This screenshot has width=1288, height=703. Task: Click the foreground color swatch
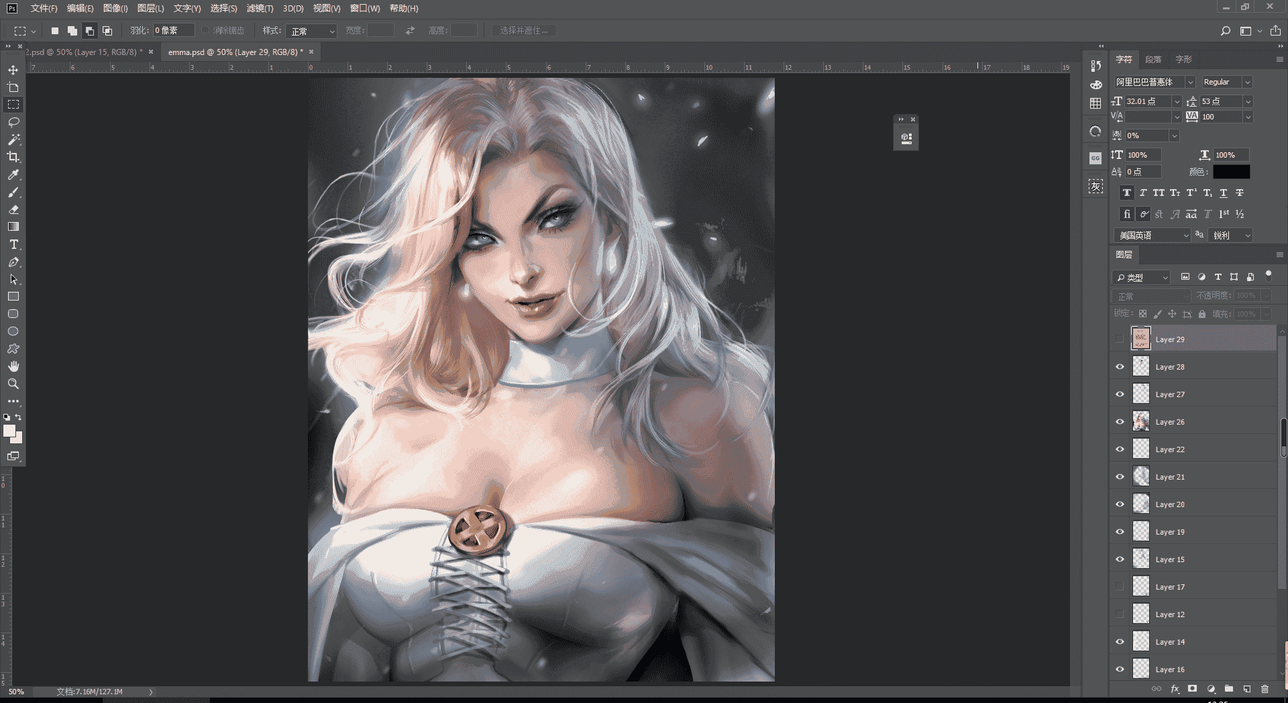9,431
